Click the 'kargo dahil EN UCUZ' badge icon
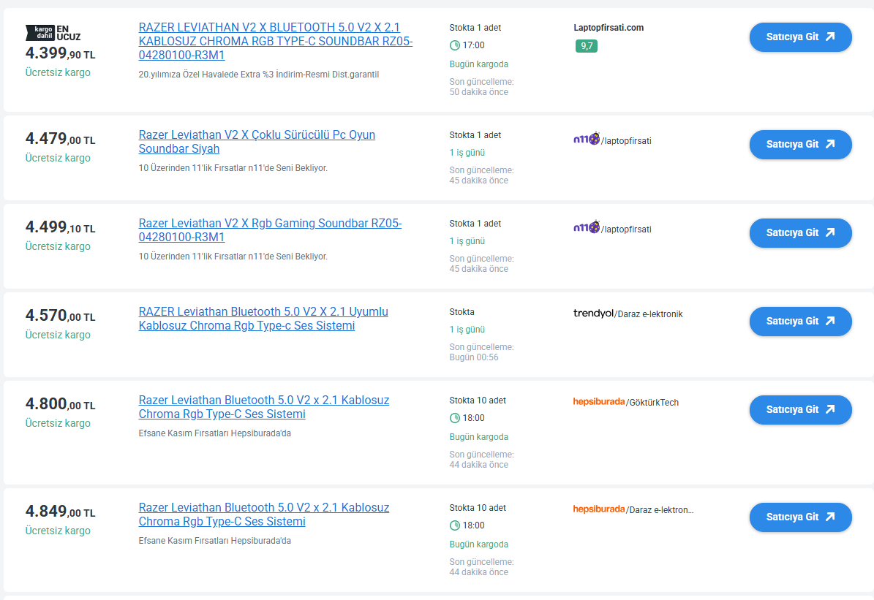874x600 pixels. coord(53,33)
